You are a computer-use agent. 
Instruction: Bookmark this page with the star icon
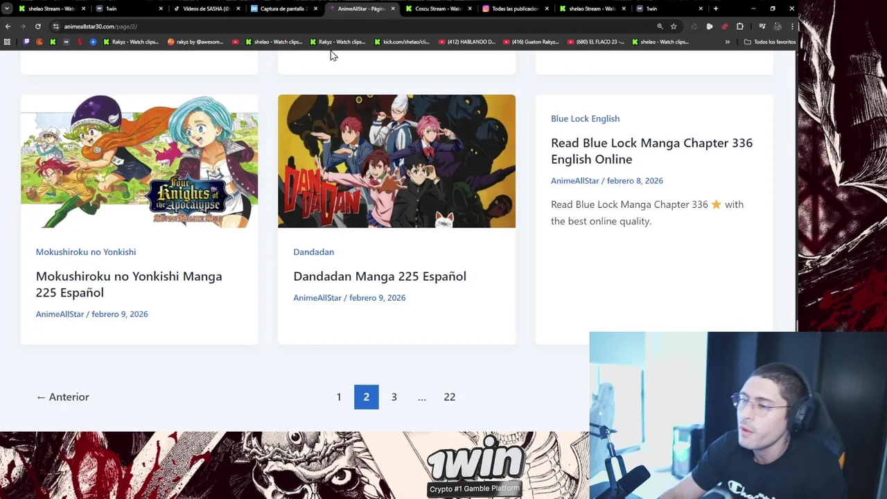pyautogui.click(x=674, y=26)
